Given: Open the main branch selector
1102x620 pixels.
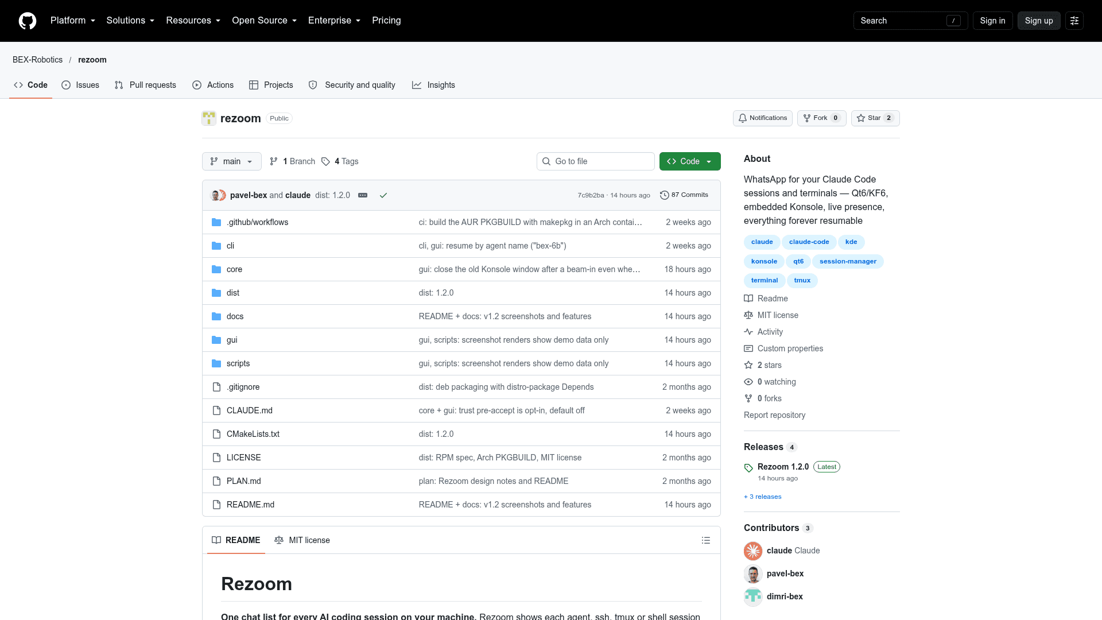Looking at the screenshot, I should [x=232, y=161].
